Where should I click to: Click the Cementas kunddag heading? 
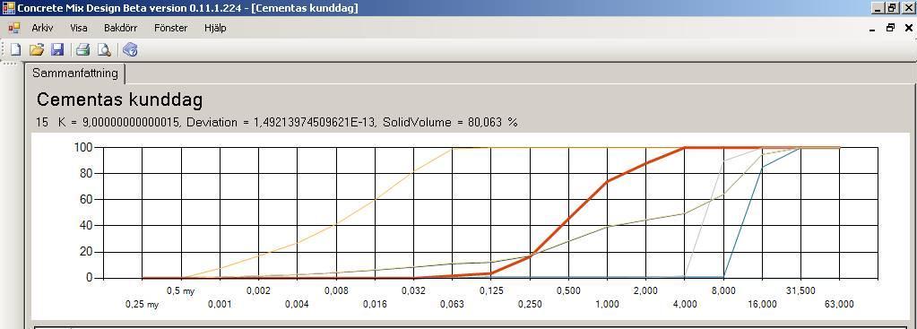pyautogui.click(x=119, y=100)
